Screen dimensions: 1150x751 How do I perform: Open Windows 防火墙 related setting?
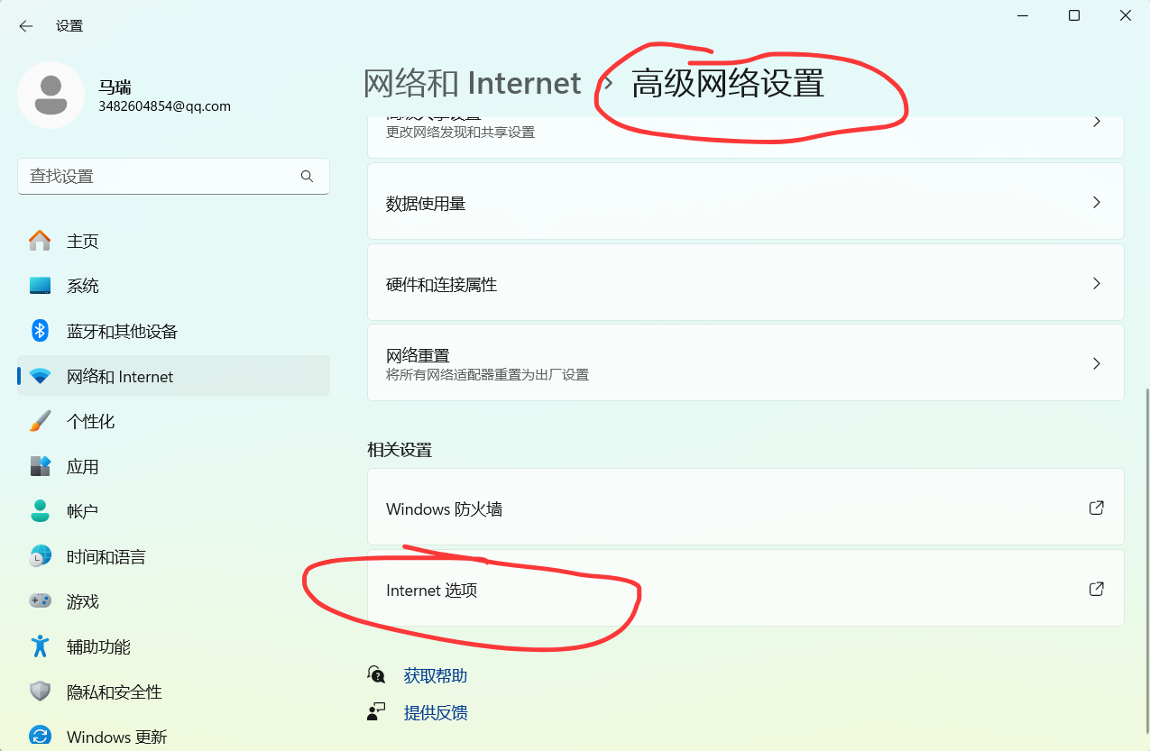click(745, 508)
